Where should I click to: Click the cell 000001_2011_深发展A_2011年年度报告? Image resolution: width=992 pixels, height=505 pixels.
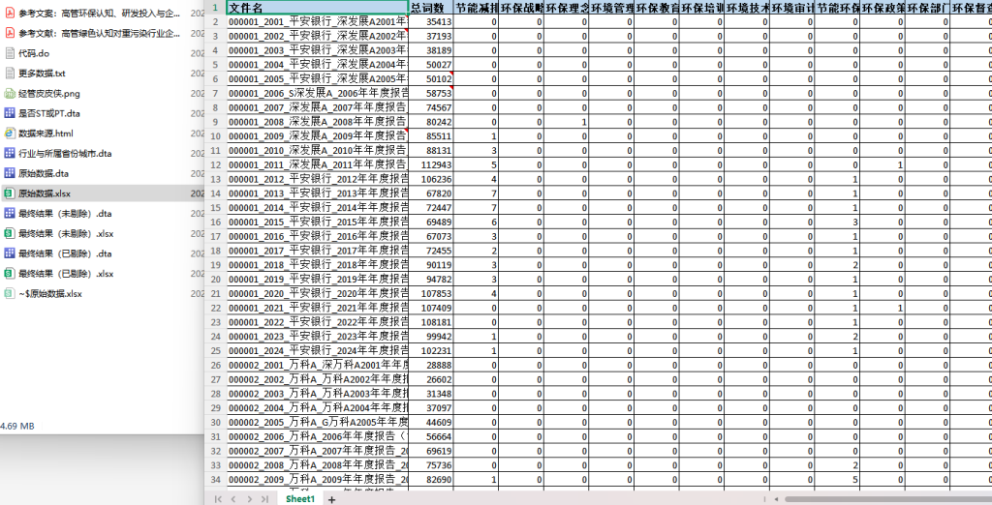318,165
